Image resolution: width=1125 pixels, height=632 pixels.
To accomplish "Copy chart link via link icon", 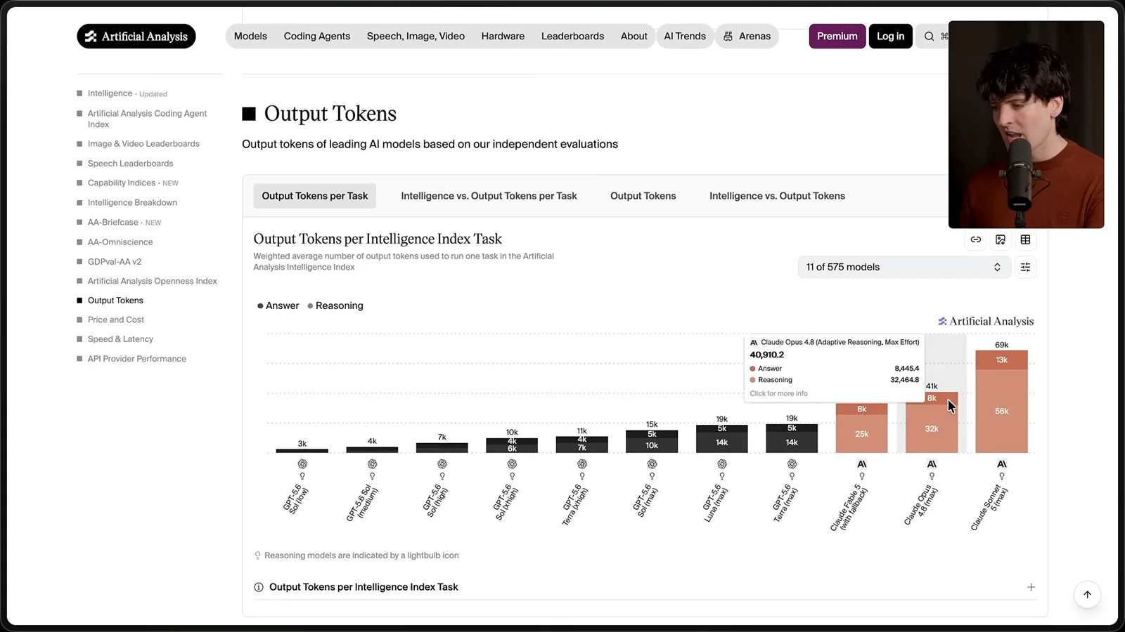I will pyautogui.click(x=976, y=239).
